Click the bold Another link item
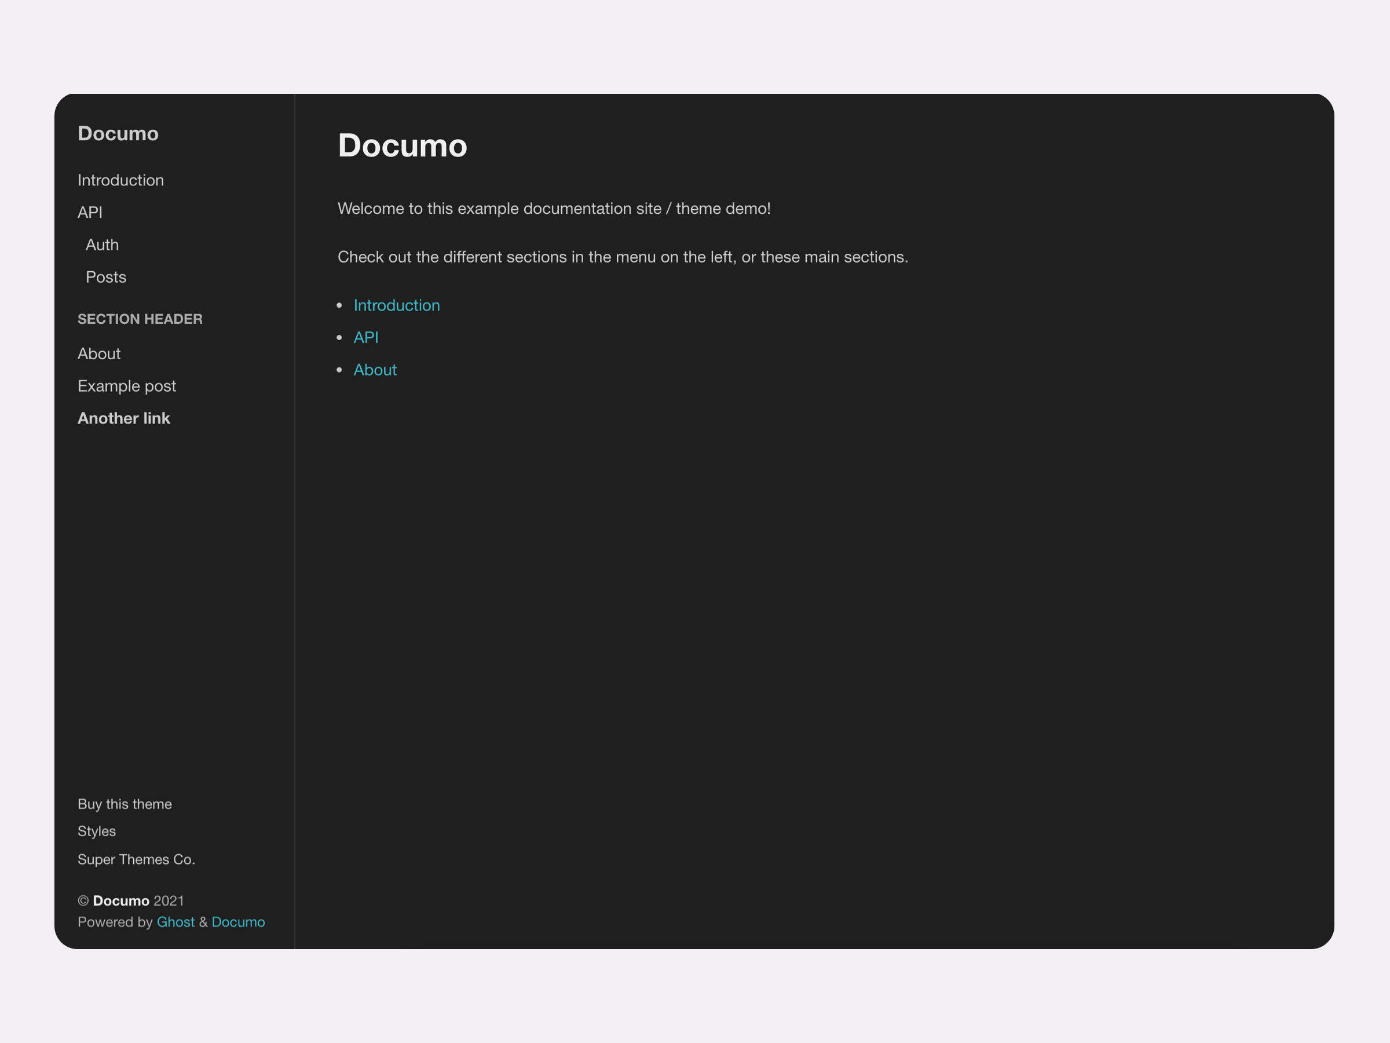The image size is (1390, 1043). (x=124, y=418)
